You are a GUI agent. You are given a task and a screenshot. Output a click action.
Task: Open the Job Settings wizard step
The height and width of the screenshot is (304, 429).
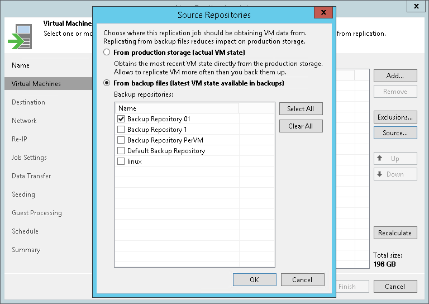[x=29, y=158]
